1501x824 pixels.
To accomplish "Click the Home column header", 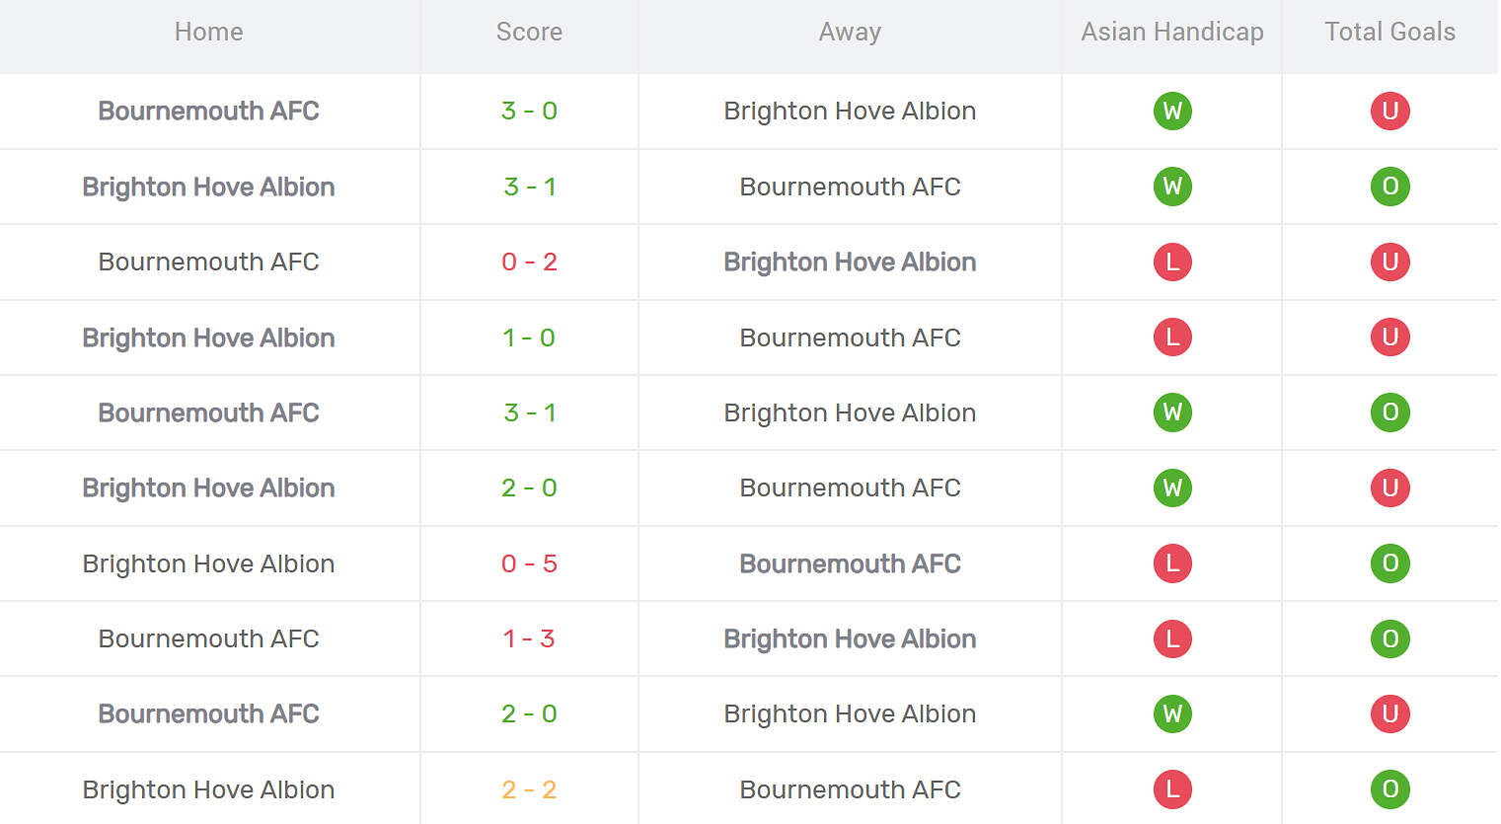I will pos(208,33).
